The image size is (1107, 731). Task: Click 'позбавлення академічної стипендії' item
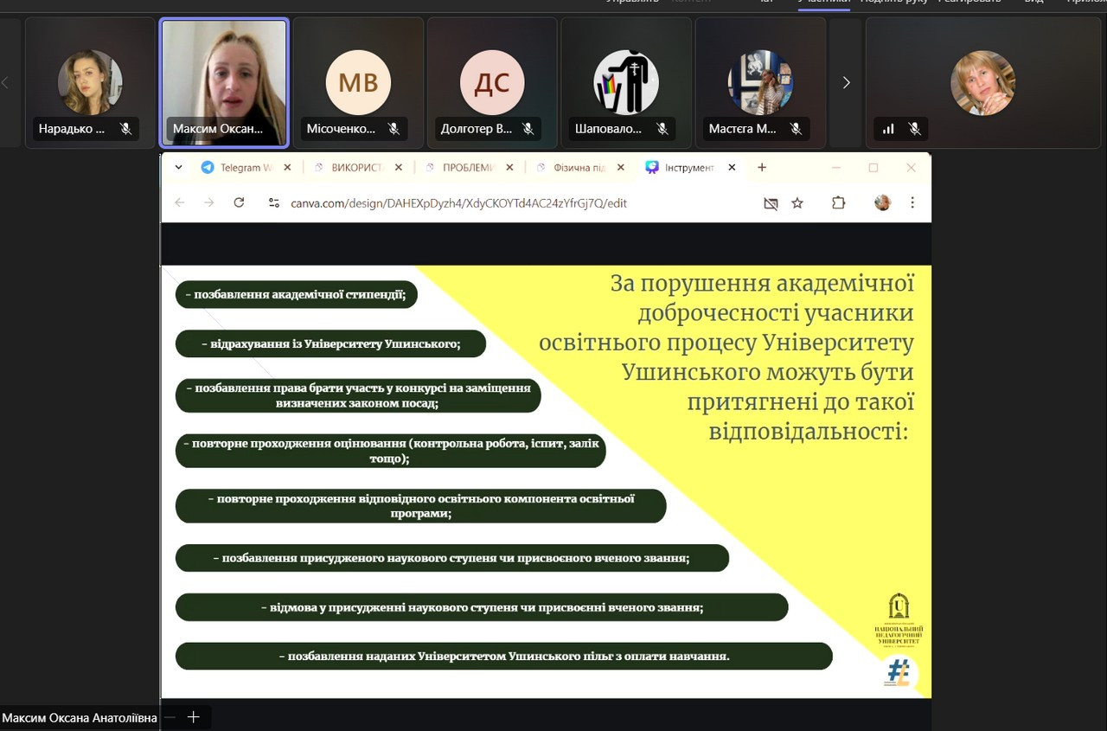tap(297, 295)
